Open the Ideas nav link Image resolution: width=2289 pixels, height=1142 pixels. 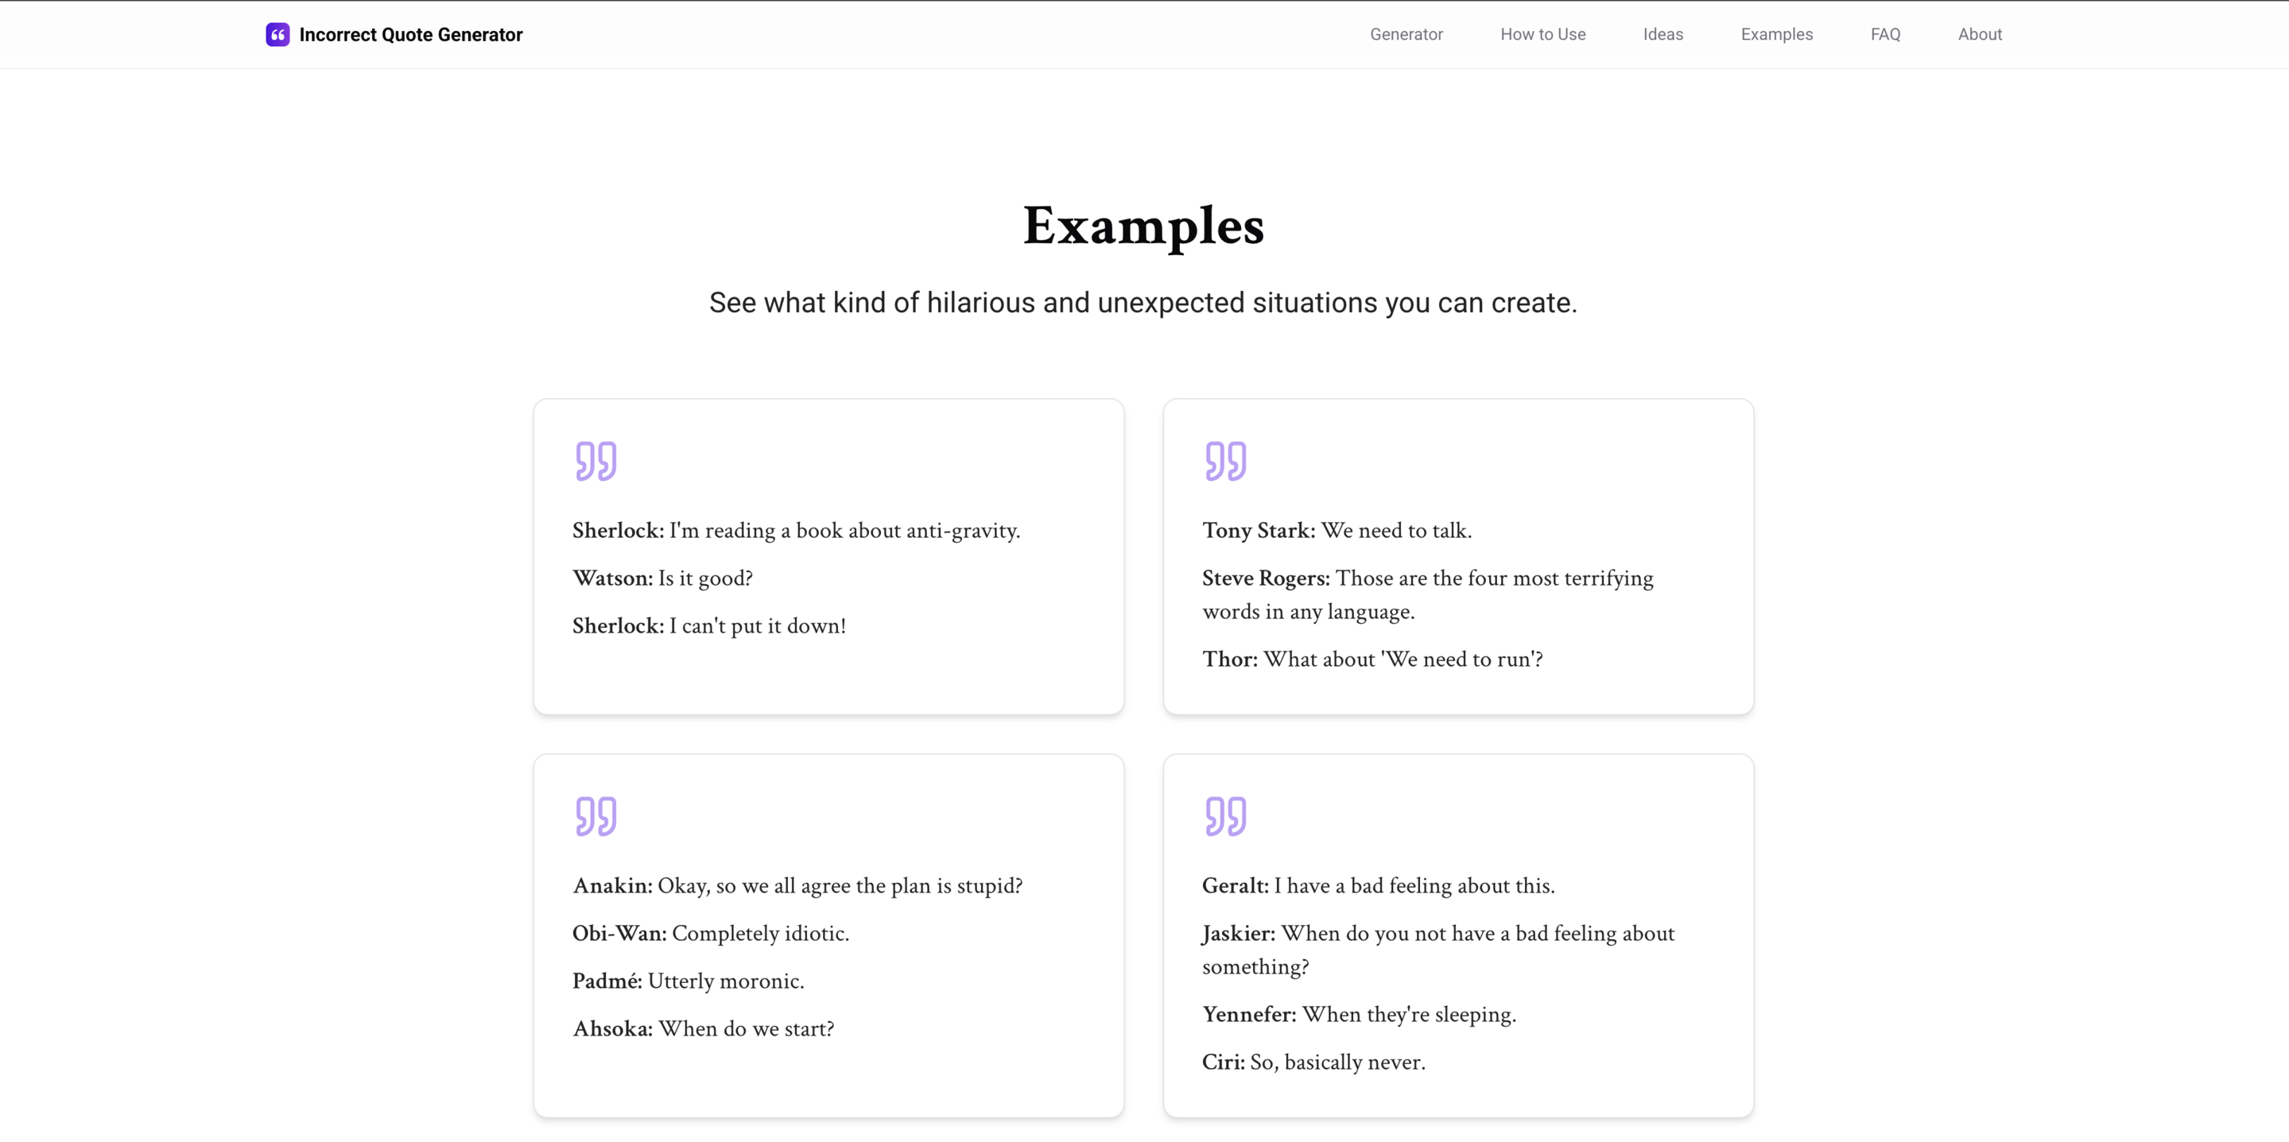point(1662,35)
